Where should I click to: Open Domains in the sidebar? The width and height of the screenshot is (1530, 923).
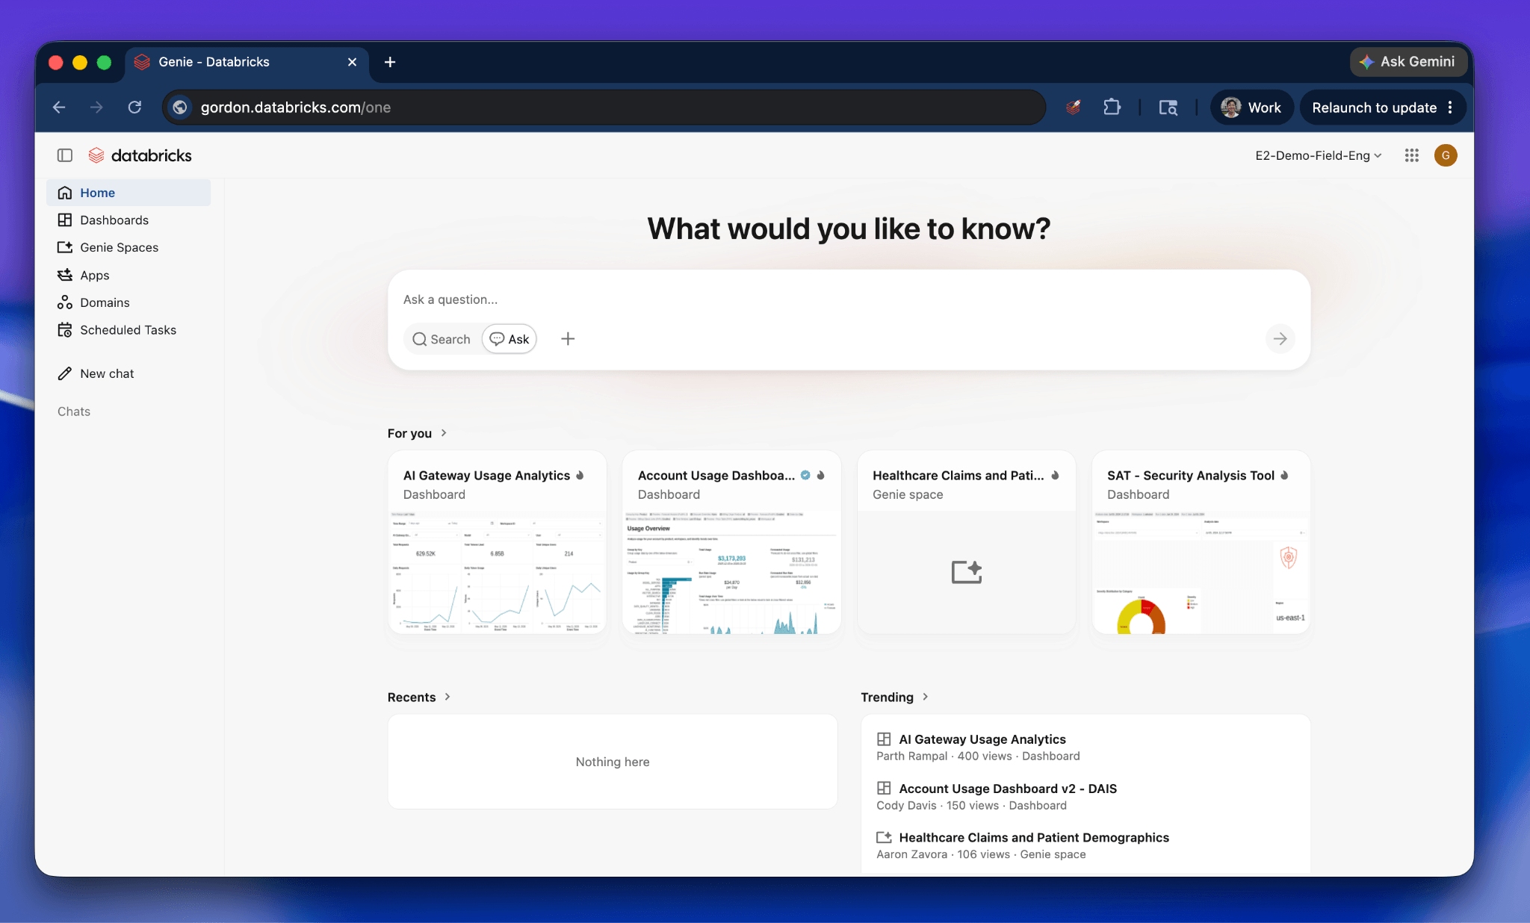click(x=128, y=302)
